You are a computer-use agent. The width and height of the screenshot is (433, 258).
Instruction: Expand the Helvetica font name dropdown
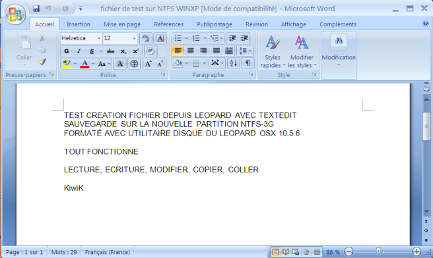(x=99, y=38)
